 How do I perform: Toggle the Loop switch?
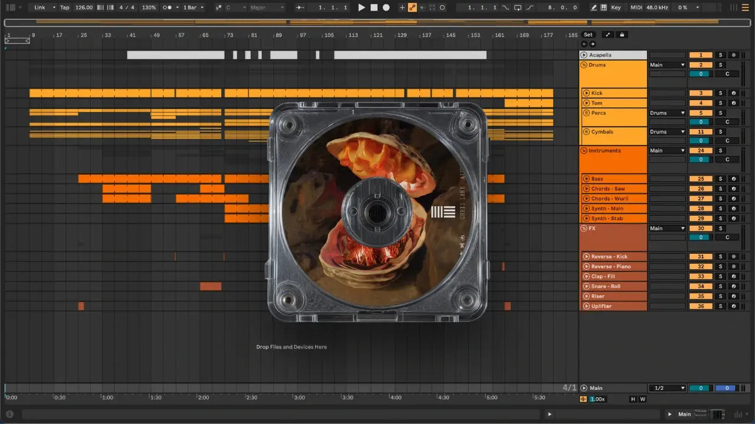point(518,8)
